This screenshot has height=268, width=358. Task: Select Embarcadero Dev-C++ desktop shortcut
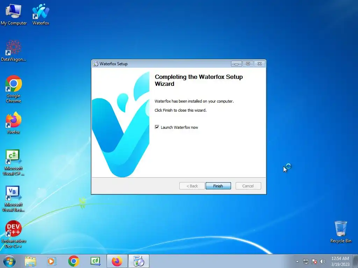(14, 234)
